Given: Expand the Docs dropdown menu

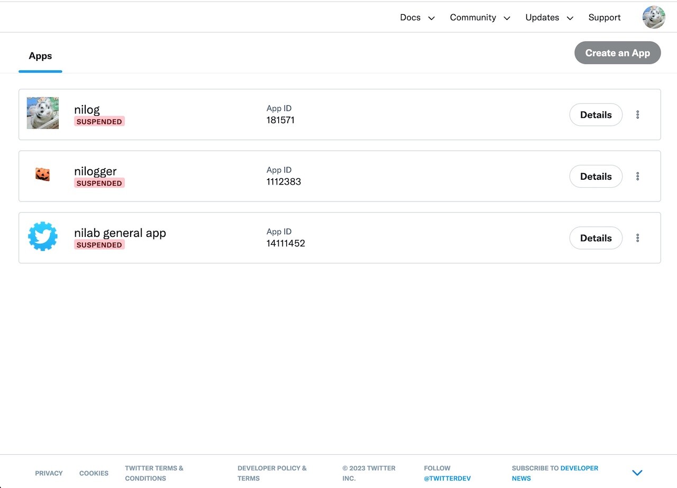Looking at the screenshot, I should [x=417, y=17].
